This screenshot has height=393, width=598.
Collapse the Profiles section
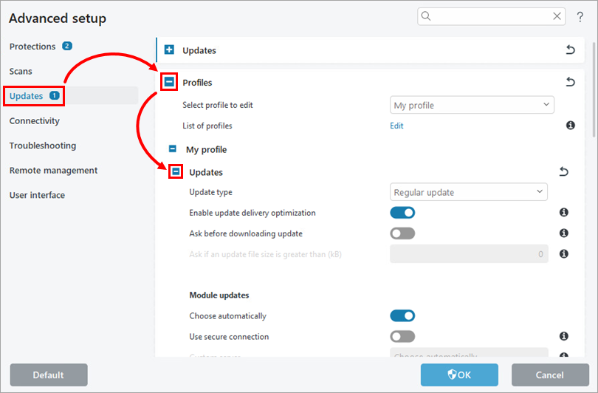click(x=169, y=82)
